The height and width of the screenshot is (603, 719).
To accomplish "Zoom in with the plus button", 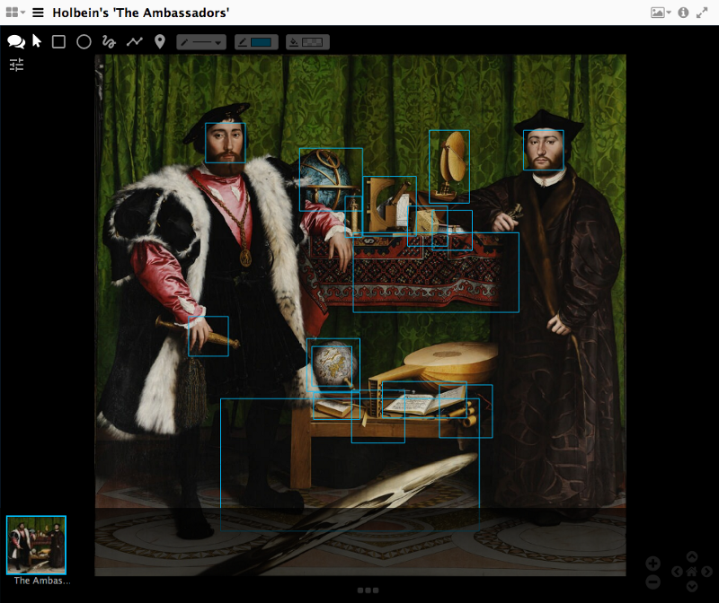I will 653,564.
